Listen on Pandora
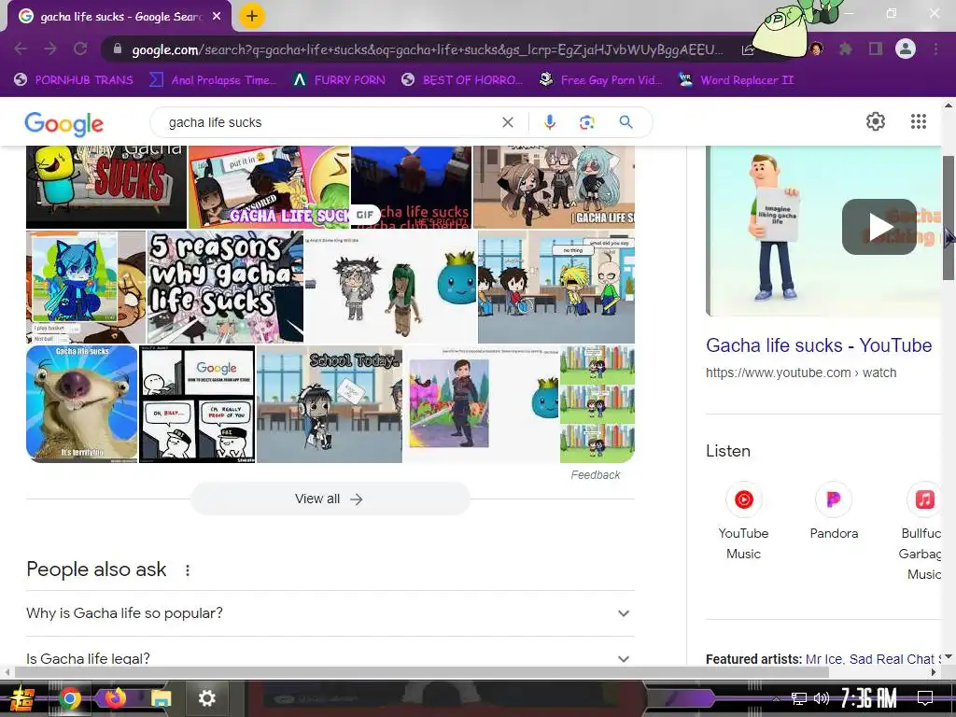The image size is (956, 717). point(834,513)
